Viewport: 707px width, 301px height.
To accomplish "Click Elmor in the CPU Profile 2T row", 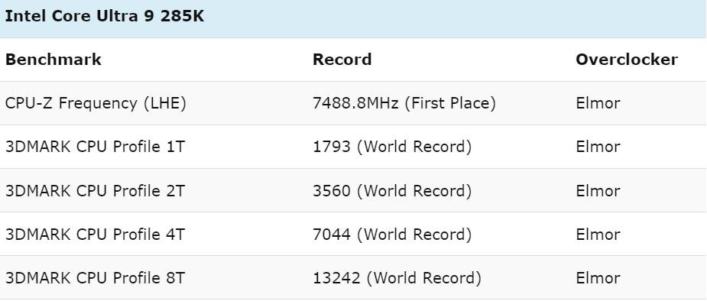I will pyautogui.click(x=598, y=190).
